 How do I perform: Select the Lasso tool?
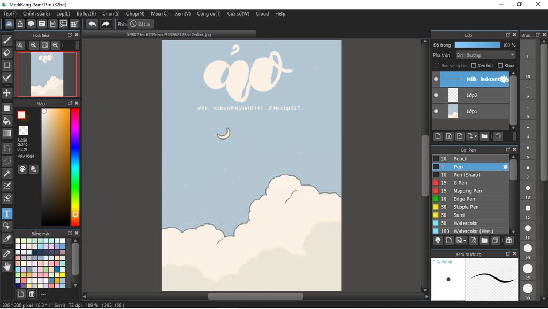[x=6, y=161]
